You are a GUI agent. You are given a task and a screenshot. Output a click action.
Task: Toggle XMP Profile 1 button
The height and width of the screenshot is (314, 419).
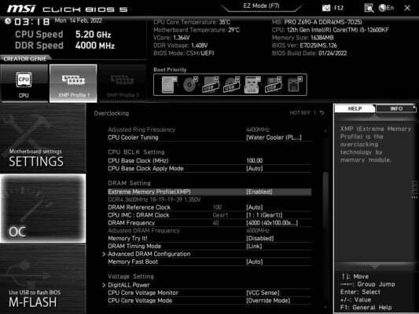pyautogui.click(x=73, y=83)
